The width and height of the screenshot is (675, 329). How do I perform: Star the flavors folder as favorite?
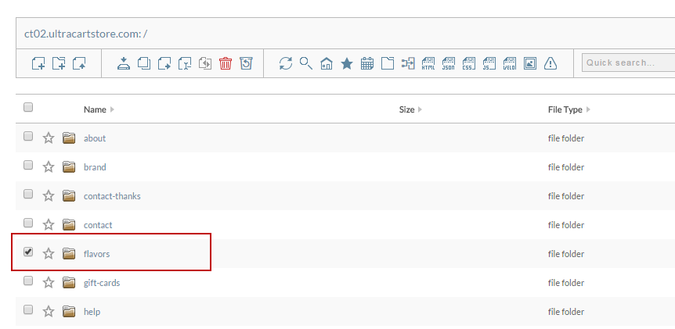[x=49, y=253]
